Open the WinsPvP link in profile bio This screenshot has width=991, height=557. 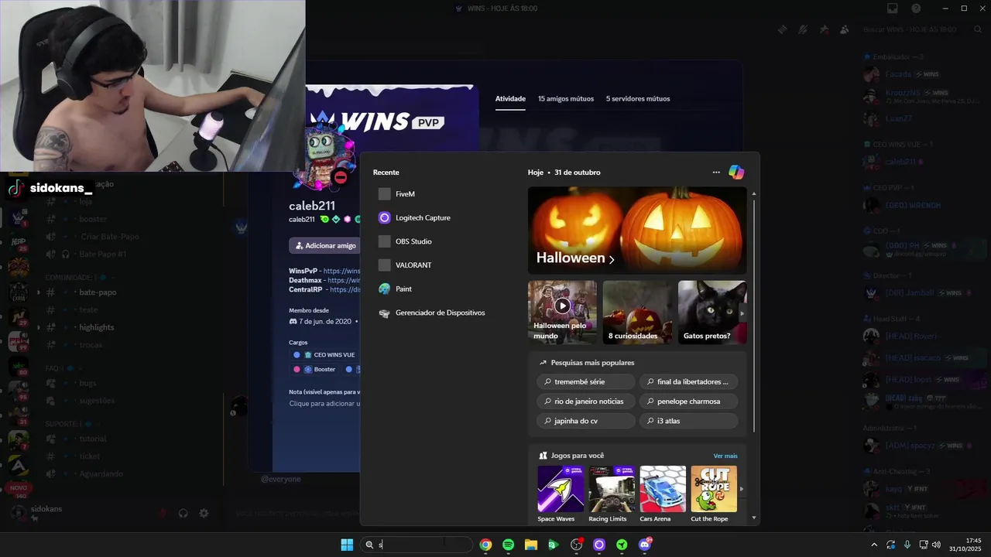click(341, 272)
